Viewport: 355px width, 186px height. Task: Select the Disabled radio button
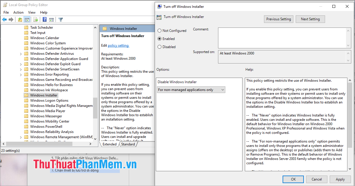159,47
